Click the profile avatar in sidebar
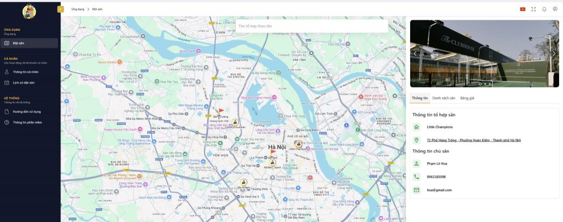 click(29, 12)
